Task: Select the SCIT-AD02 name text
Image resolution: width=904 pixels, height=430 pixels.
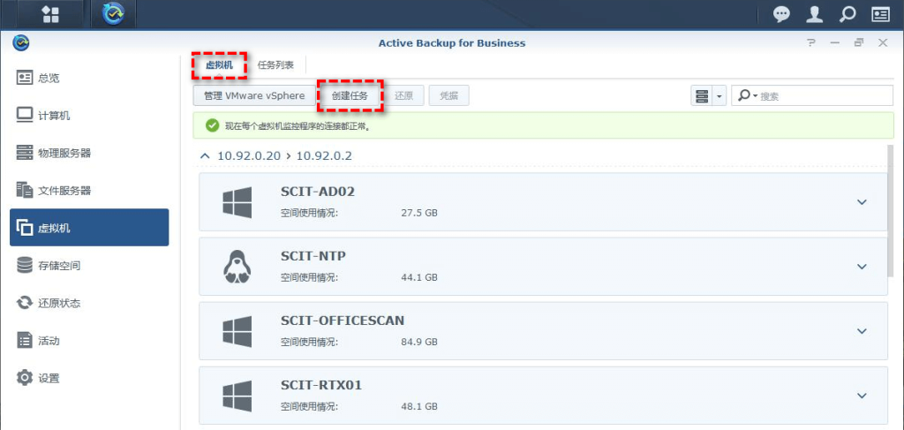Action: (x=318, y=192)
